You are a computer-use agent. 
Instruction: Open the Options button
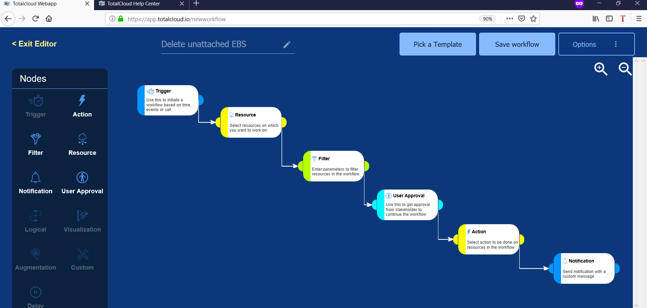596,44
